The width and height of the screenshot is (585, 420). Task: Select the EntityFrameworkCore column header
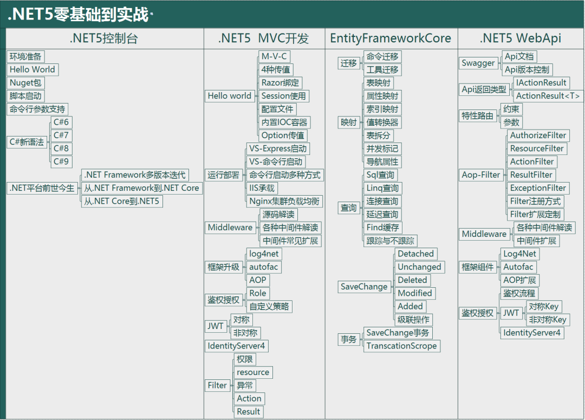391,38
